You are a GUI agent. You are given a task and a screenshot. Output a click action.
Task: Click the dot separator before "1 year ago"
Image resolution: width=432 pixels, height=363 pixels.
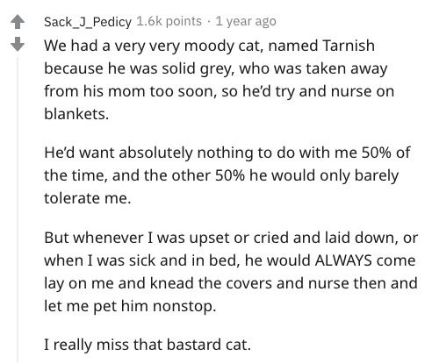click(x=209, y=22)
